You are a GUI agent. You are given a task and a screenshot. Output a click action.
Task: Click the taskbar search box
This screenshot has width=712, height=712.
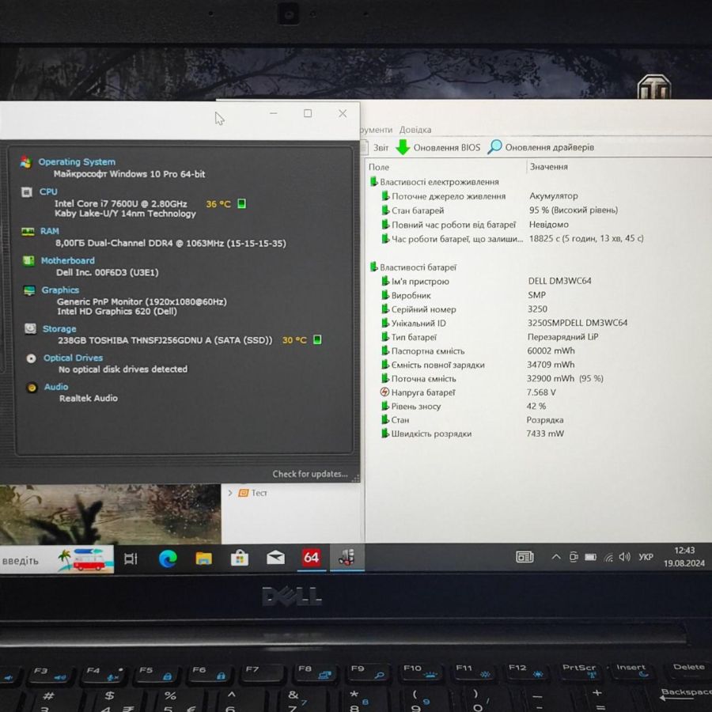pos(57,560)
